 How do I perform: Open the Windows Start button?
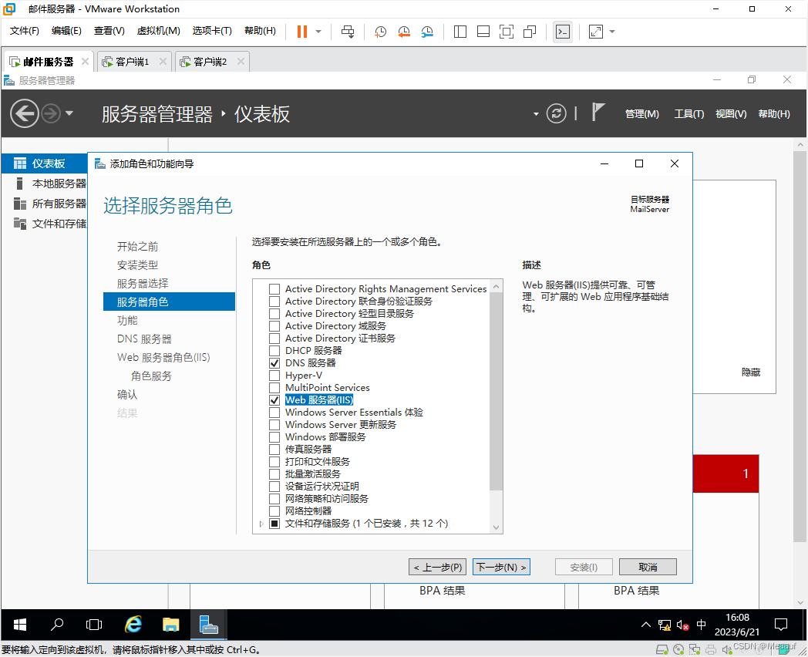19,625
